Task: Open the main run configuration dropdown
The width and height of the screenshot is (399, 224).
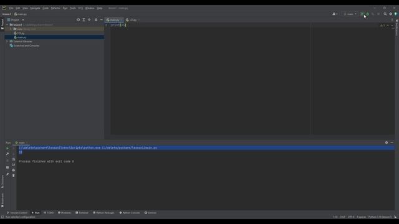Action: click(x=350, y=14)
